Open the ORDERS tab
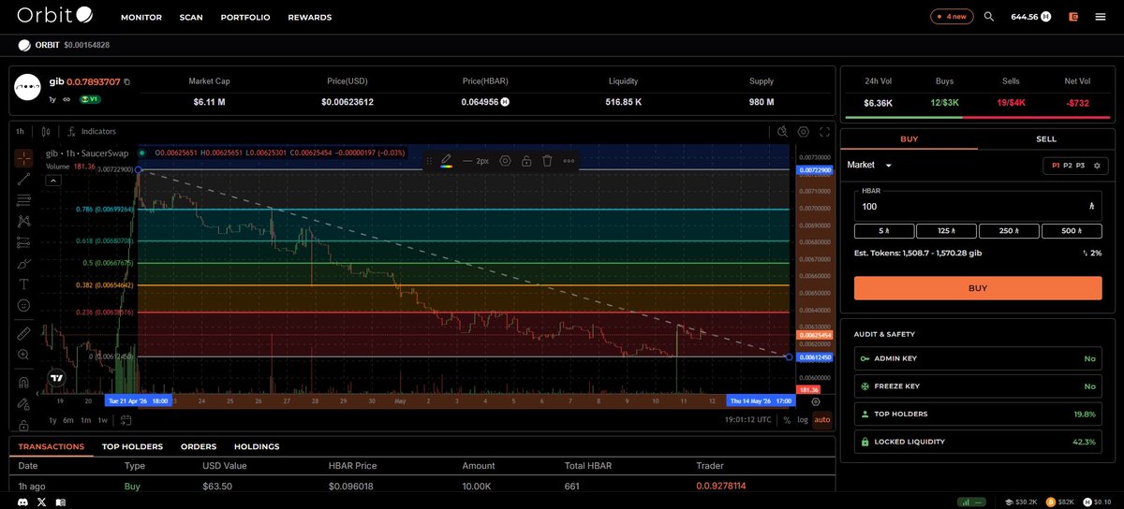This screenshot has width=1124, height=509. [x=199, y=446]
